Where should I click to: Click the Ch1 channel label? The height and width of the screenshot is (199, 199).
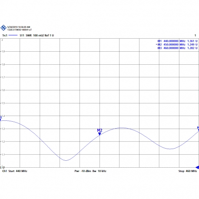[4, 171]
